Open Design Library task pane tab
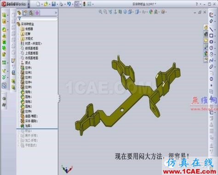Screen dimensions: 218x175 (206, 34)
